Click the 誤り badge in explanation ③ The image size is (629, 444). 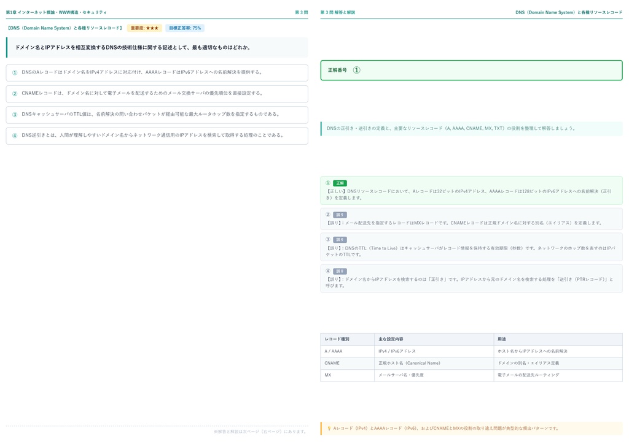point(340,240)
